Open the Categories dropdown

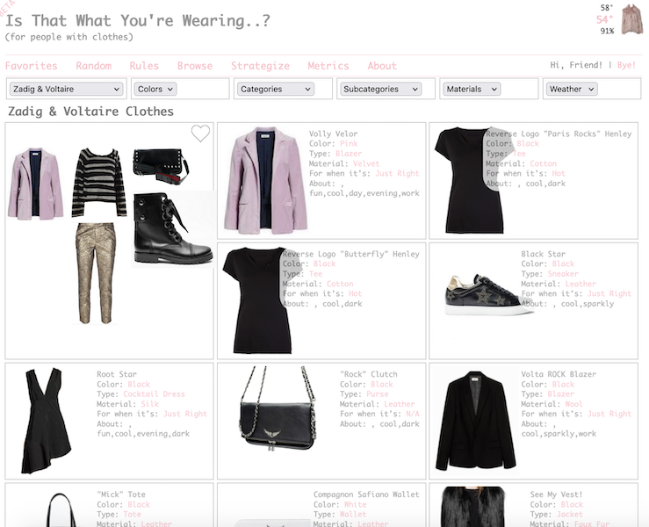click(275, 89)
